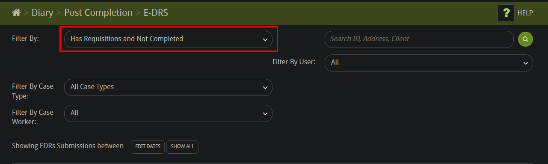Open the 'Has Requisitions and Not Completed' dropdown

coord(168,39)
